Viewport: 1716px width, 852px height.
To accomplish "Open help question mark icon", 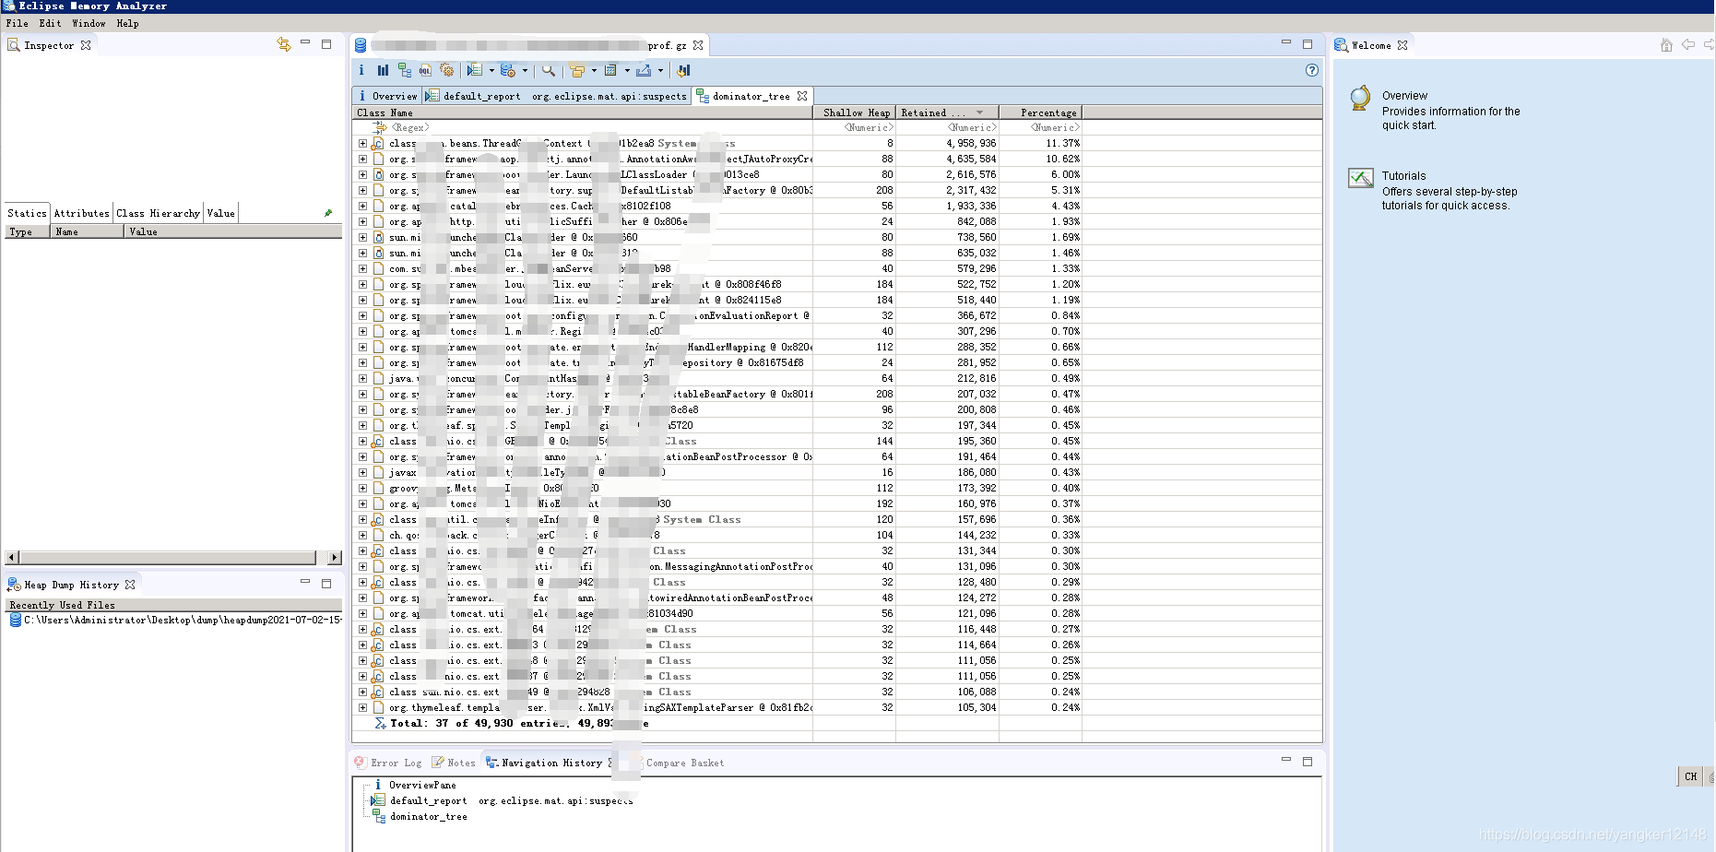I will click(1312, 70).
